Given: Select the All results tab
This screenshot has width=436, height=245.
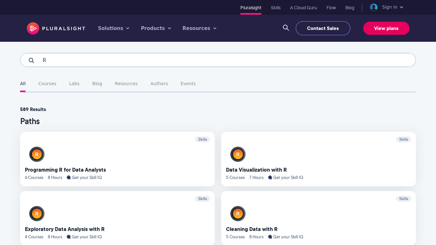Looking at the screenshot, I should click(23, 84).
